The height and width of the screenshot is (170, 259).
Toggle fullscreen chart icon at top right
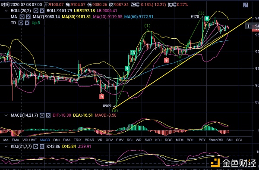(246, 5)
